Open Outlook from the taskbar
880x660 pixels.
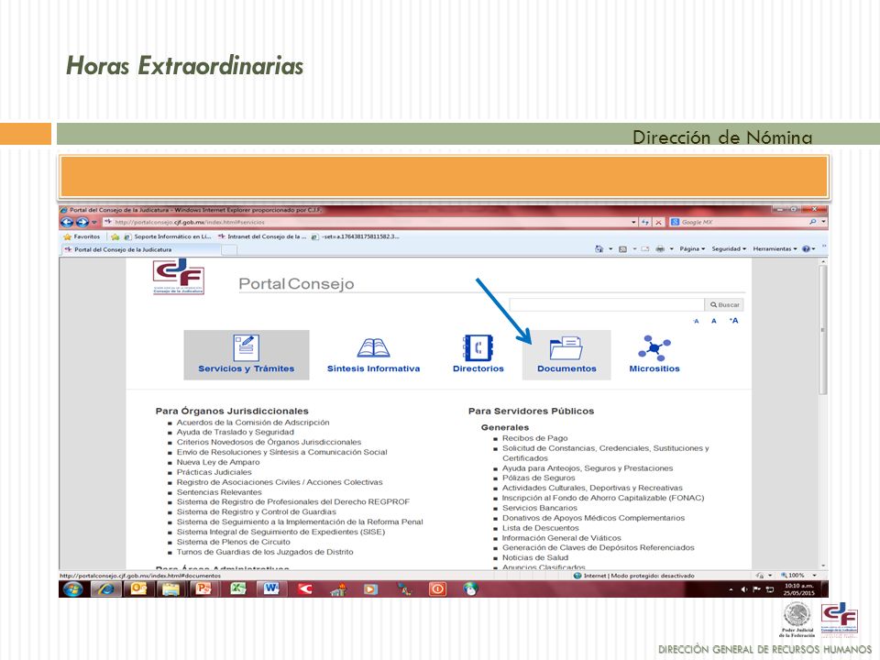[x=138, y=588]
